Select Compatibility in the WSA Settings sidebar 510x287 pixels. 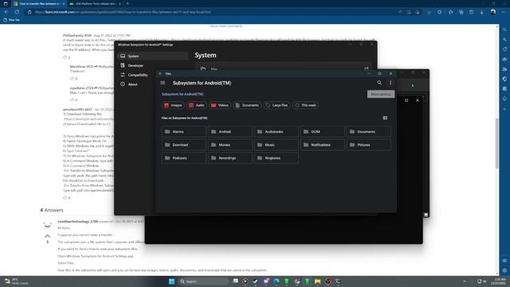tap(153, 75)
